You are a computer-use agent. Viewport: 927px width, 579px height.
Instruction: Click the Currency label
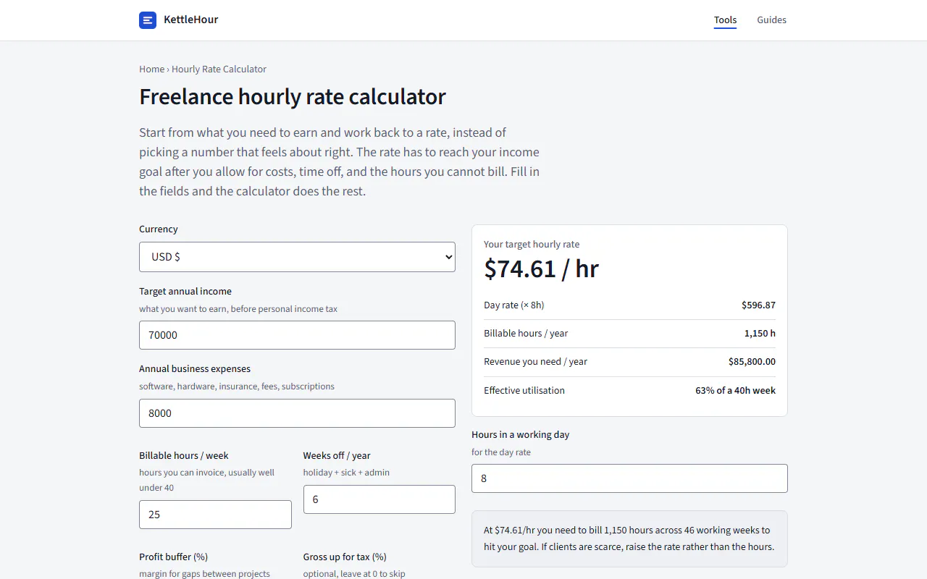(x=158, y=229)
